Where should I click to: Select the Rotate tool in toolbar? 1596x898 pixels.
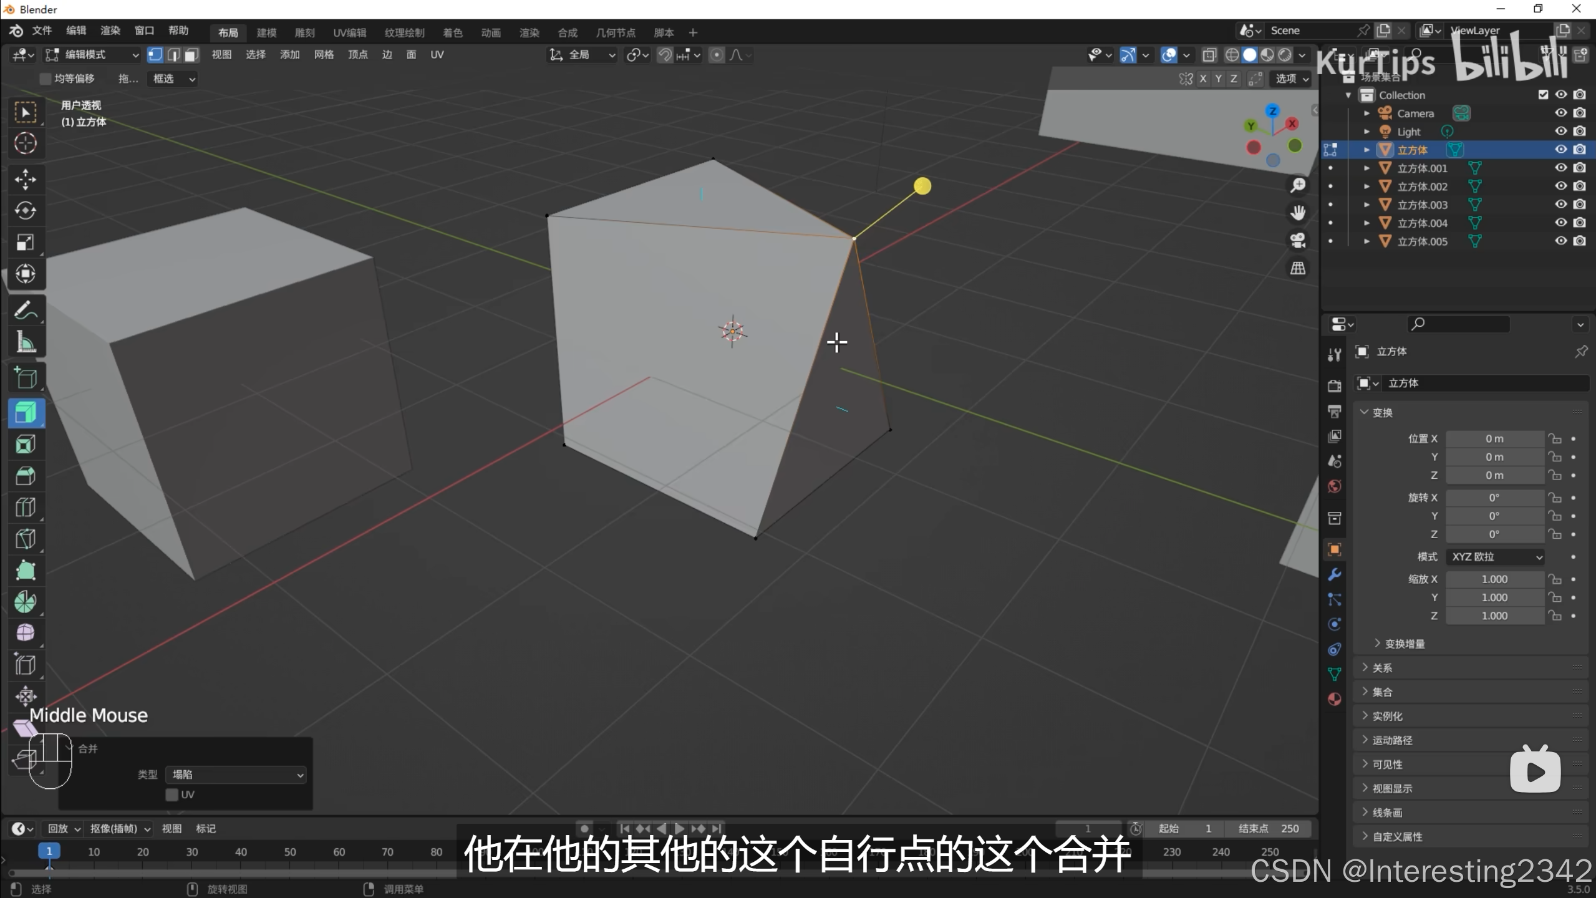25,211
